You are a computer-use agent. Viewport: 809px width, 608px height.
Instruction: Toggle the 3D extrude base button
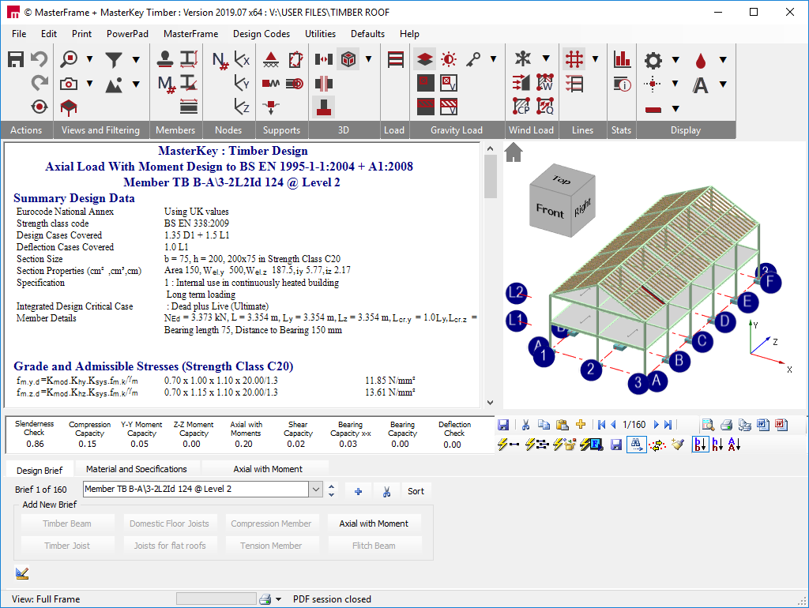(x=323, y=107)
